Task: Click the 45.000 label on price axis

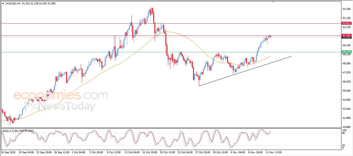Action: point(346,91)
